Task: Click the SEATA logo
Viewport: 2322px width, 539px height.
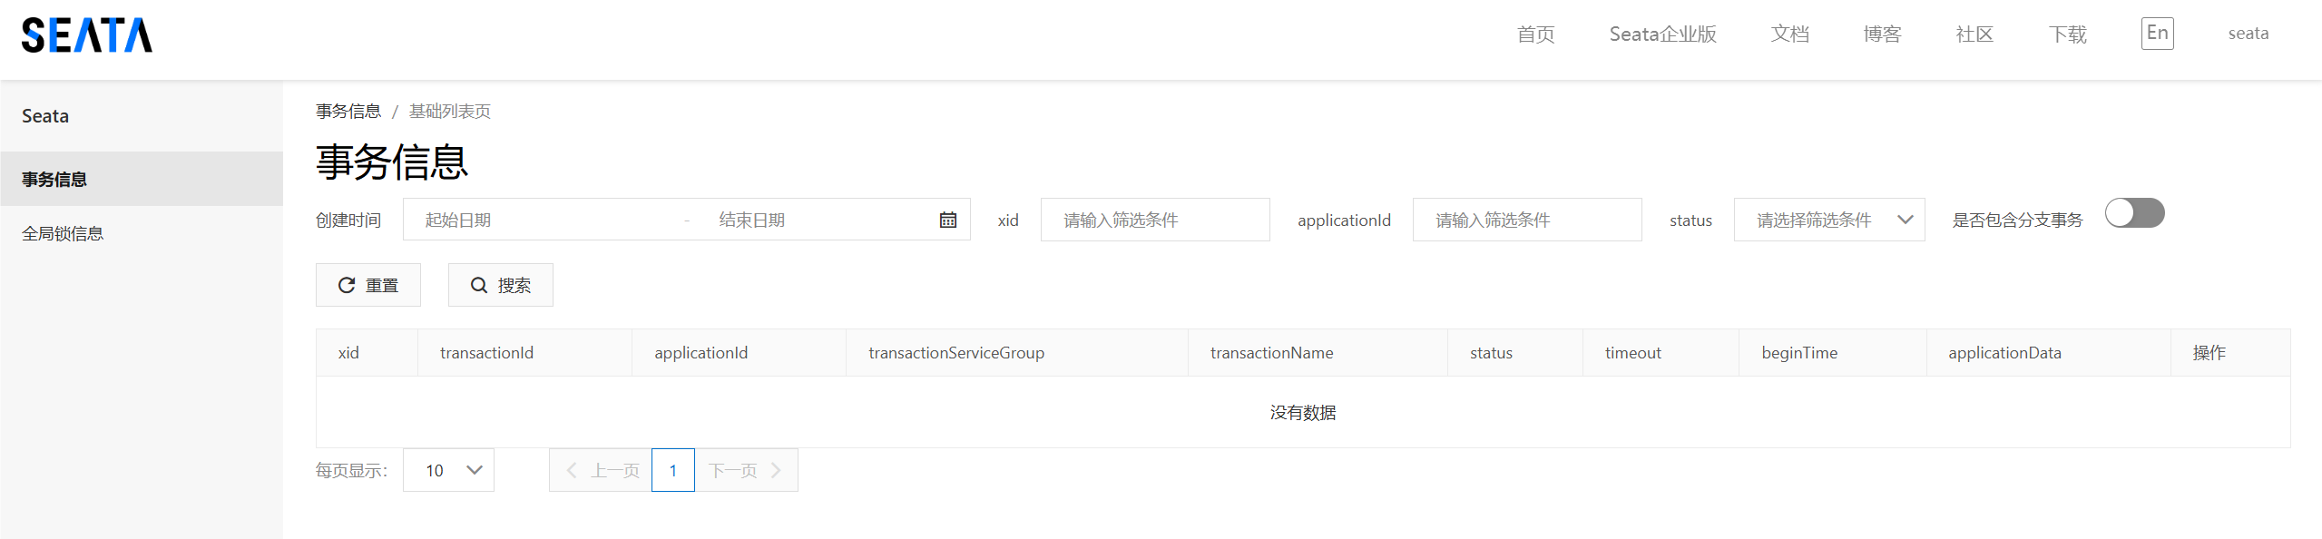Action: [87, 35]
